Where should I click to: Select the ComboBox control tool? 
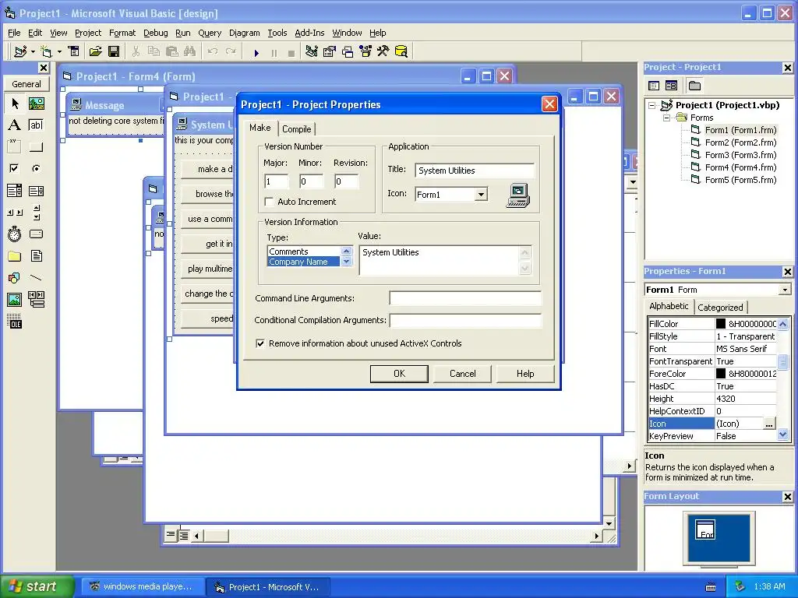[x=15, y=191]
